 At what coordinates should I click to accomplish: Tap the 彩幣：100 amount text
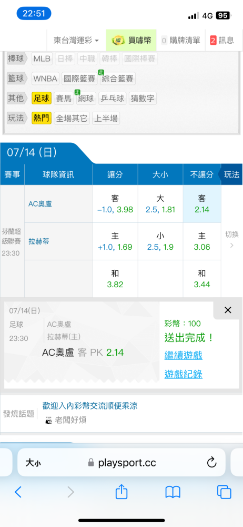(x=183, y=324)
